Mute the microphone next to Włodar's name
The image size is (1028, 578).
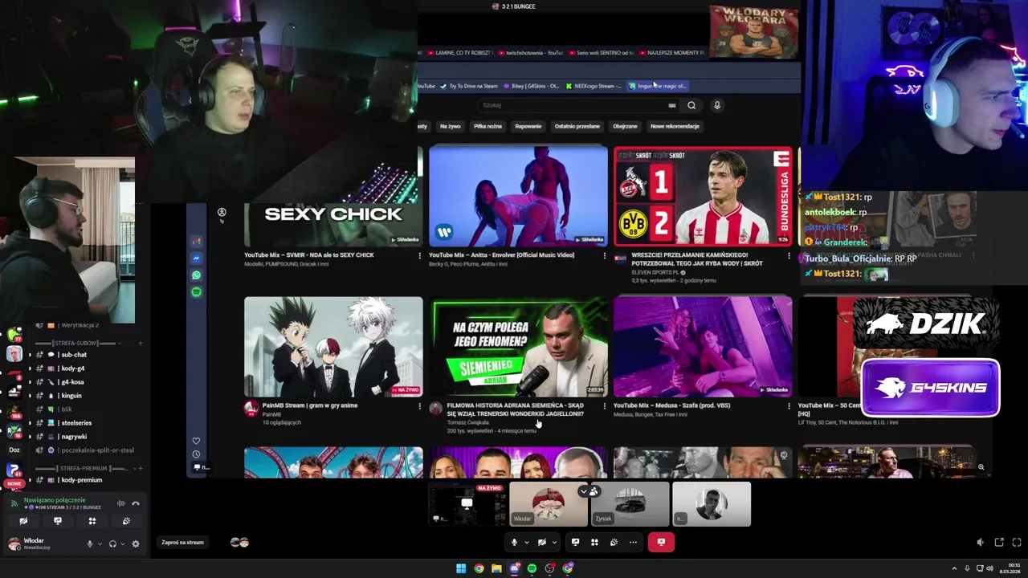[90, 543]
